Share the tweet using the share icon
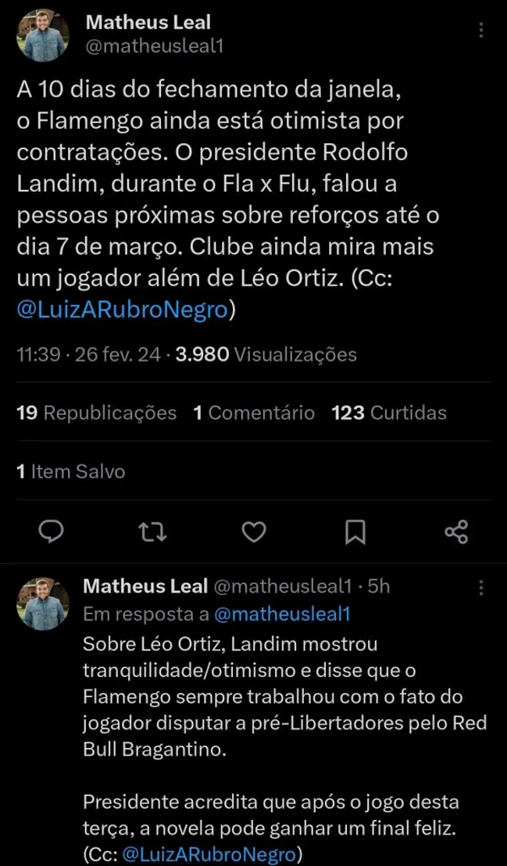Viewport: 507px width, 866px height. pyautogui.click(x=457, y=531)
